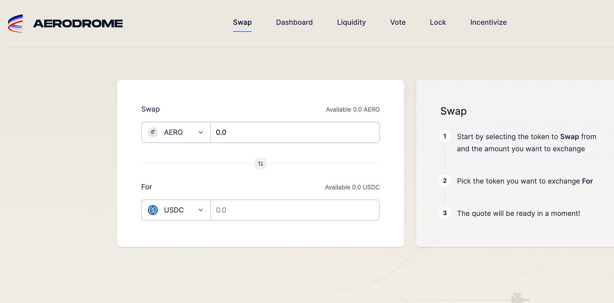
Task: Click the USDC token logo icon
Action: [x=153, y=210]
